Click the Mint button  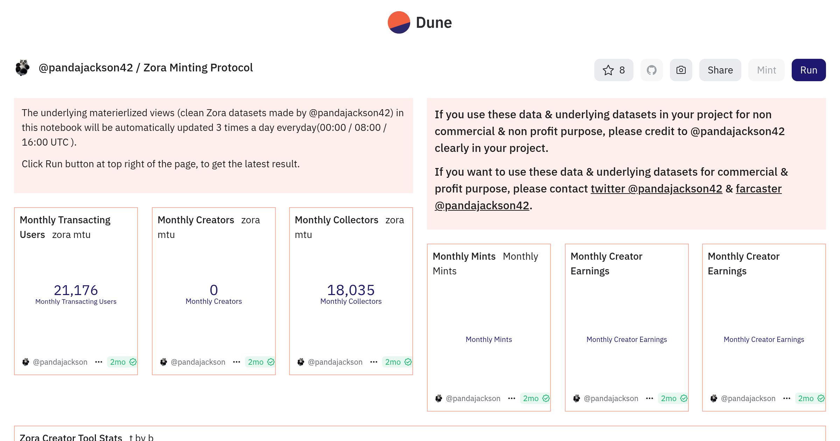pyautogui.click(x=766, y=70)
